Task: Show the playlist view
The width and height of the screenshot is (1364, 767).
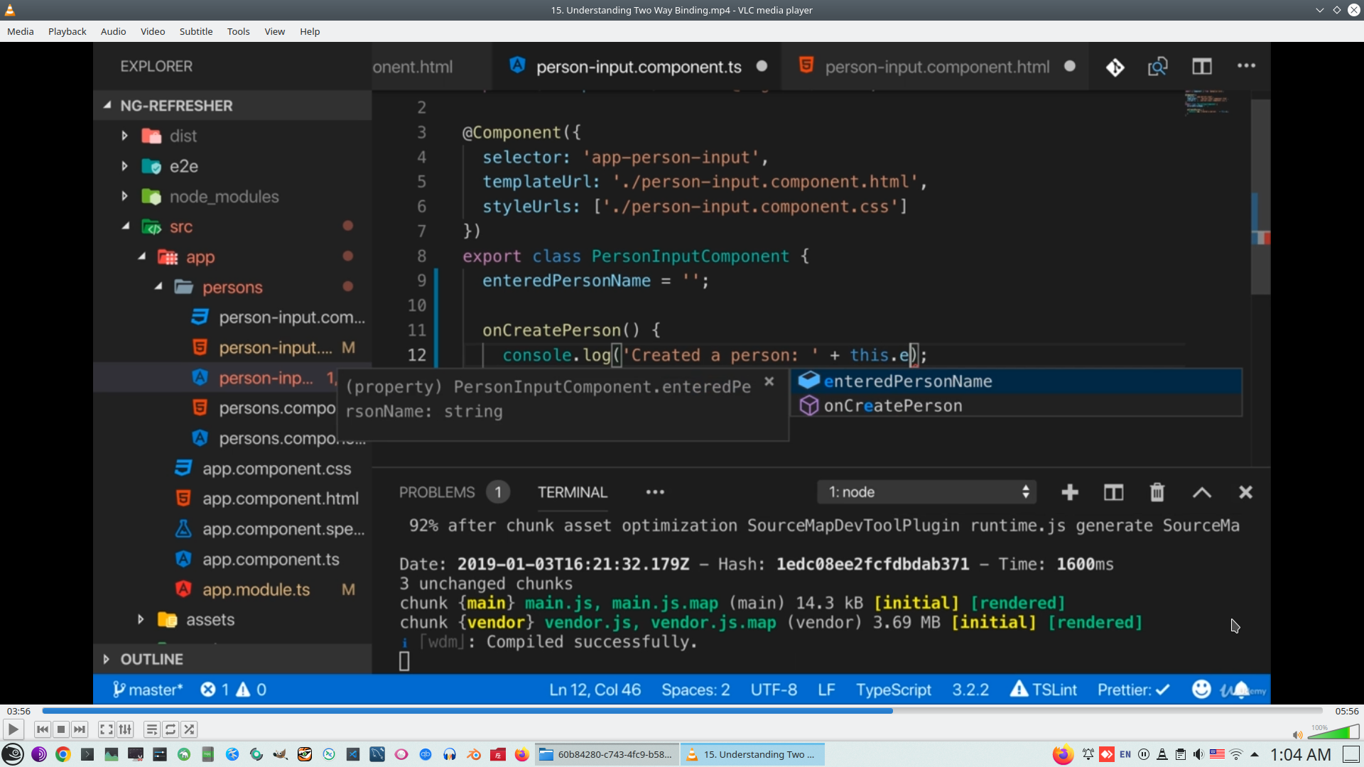Action: click(x=151, y=729)
